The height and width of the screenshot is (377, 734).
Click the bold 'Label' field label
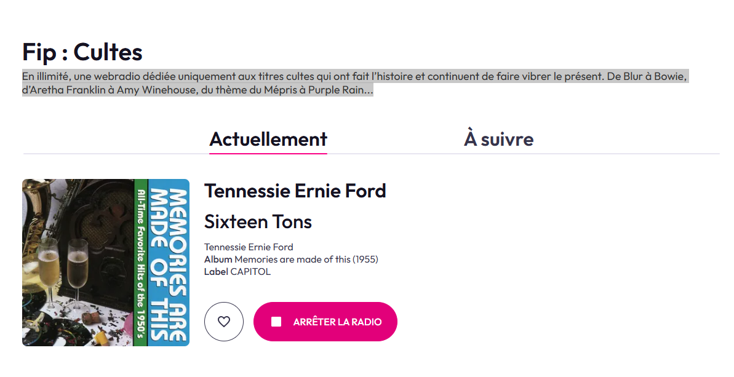click(x=216, y=272)
